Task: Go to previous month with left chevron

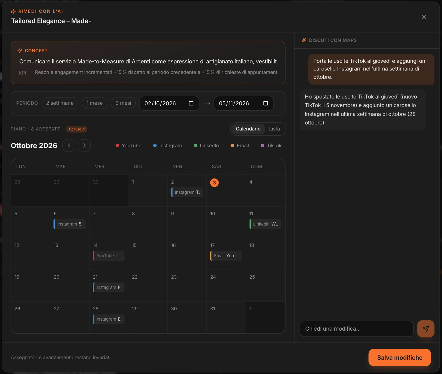Action: click(69, 145)
